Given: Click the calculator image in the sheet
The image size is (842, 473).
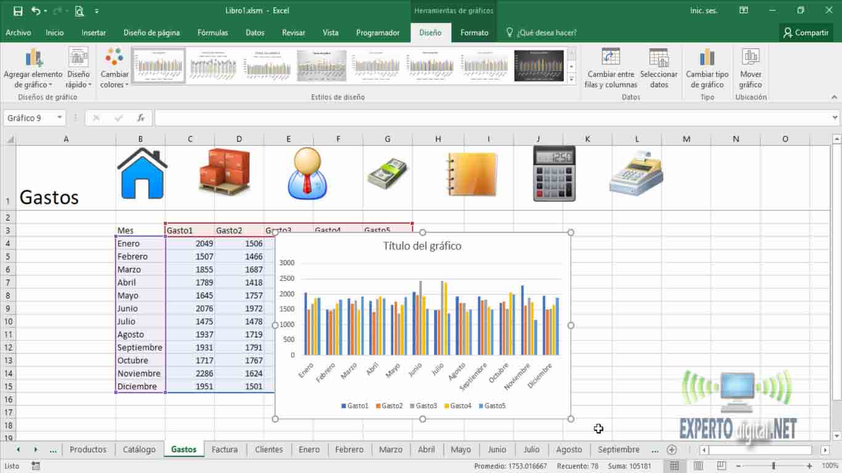Looking at the screenshot, I should tap(554, 174).
